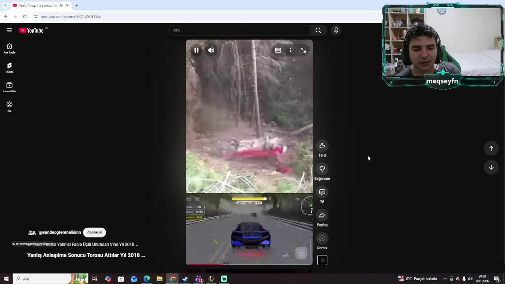Open Steam from the taskbar
505x284 pixels.
pos(185,279)
